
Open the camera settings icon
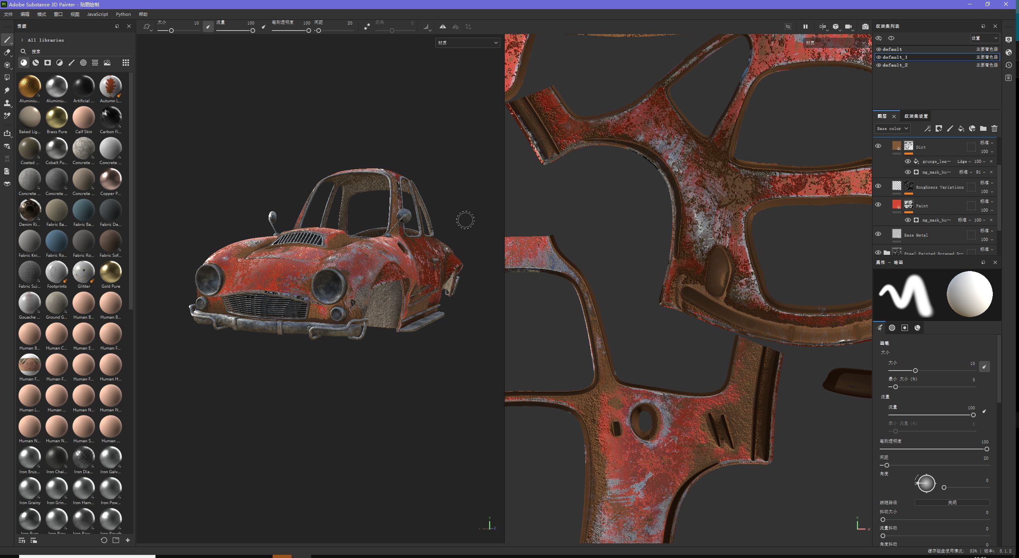click(848, 27)
